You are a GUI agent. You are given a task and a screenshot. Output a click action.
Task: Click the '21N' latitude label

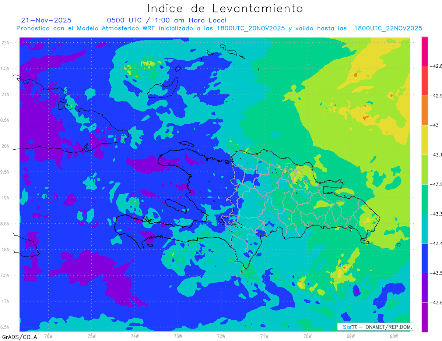point(6,94)
